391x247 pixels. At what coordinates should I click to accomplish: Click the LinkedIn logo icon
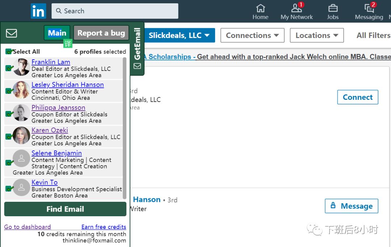[38, 11]
